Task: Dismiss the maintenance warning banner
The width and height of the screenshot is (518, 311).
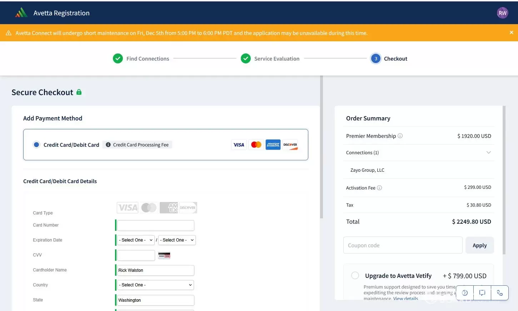Action: pyautogui.click(x=511, y=32)
